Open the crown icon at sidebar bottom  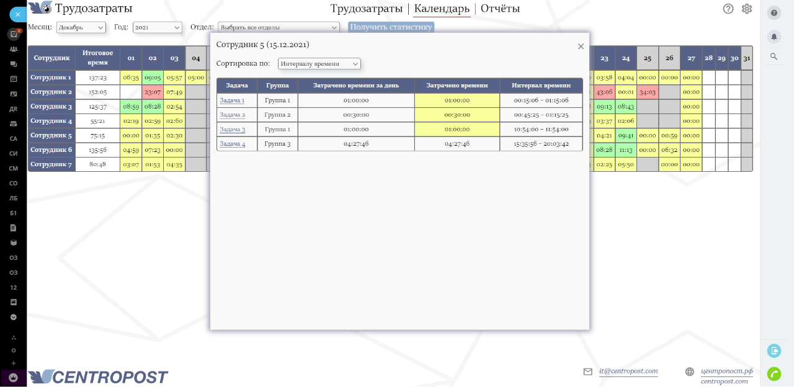[x=14, y=377]
